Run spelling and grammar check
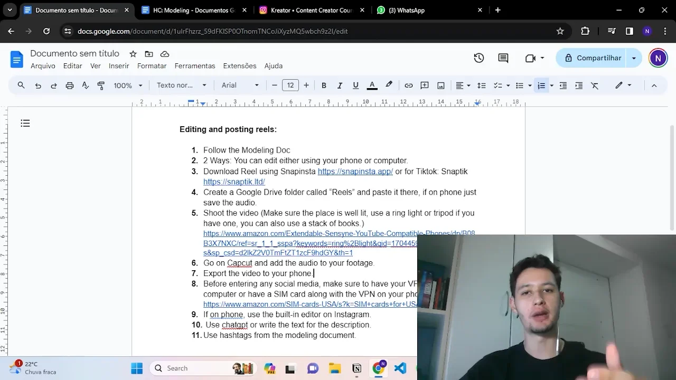 [x=86, y=85]
